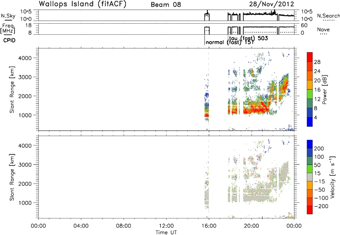Click the 'Beam 08' label

(x=166, y=5)
